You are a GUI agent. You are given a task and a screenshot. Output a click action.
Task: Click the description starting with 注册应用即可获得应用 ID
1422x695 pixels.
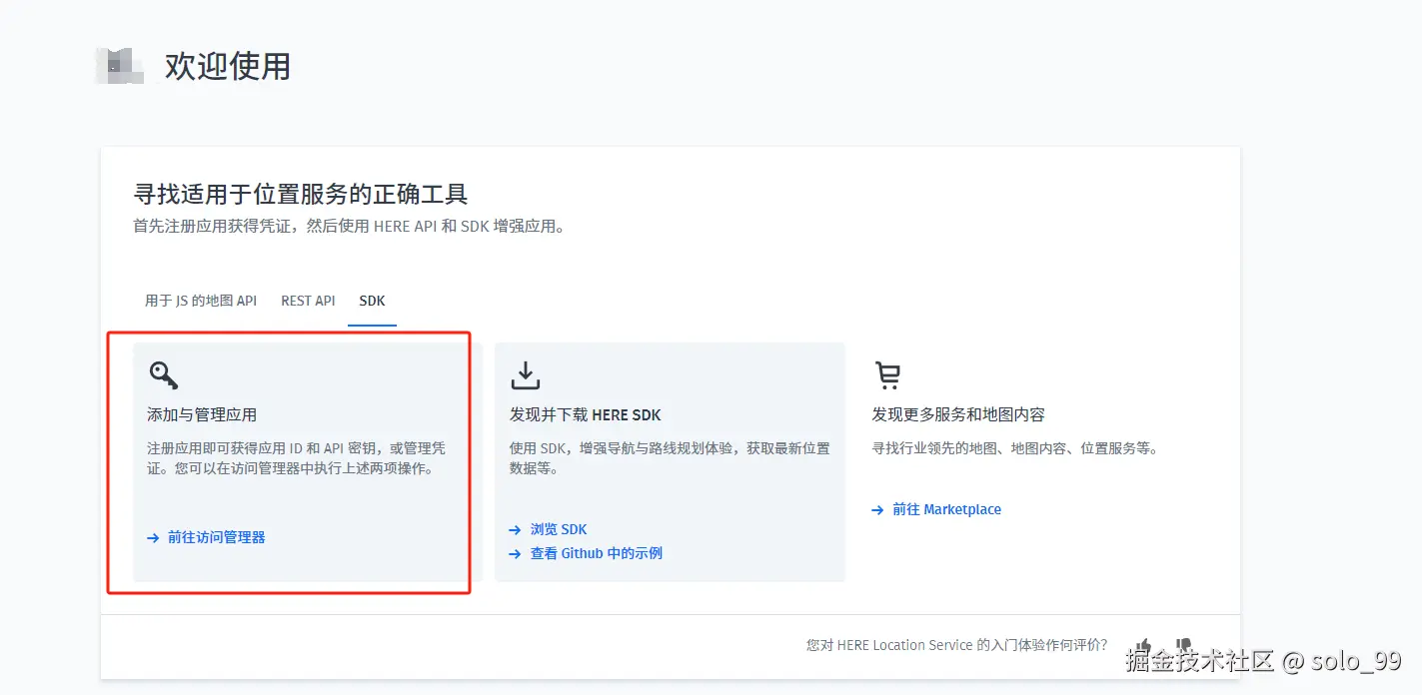(x=297, y=459)
